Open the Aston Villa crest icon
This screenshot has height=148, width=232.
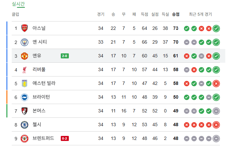(x=25, y=83)
